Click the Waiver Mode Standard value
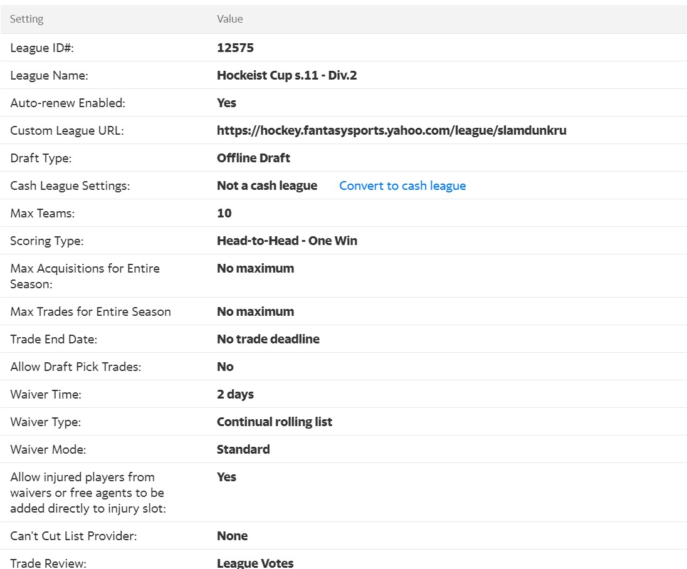This screenshot has width=687, height=569. tap(243, 449)
